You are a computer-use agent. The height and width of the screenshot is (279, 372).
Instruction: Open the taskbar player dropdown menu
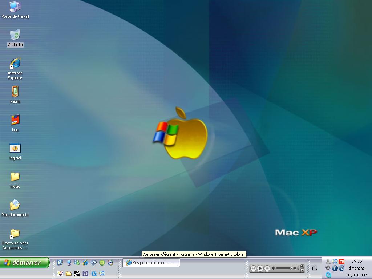302,270
